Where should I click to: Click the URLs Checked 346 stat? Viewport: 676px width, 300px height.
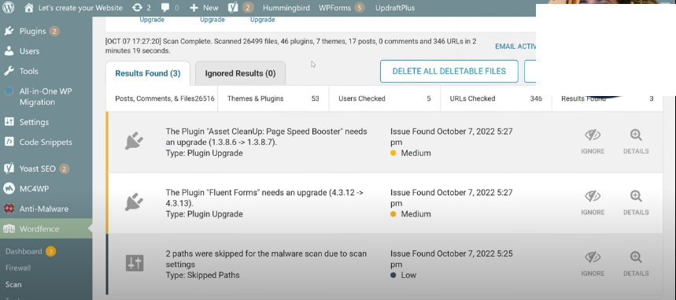pos(496,98)
